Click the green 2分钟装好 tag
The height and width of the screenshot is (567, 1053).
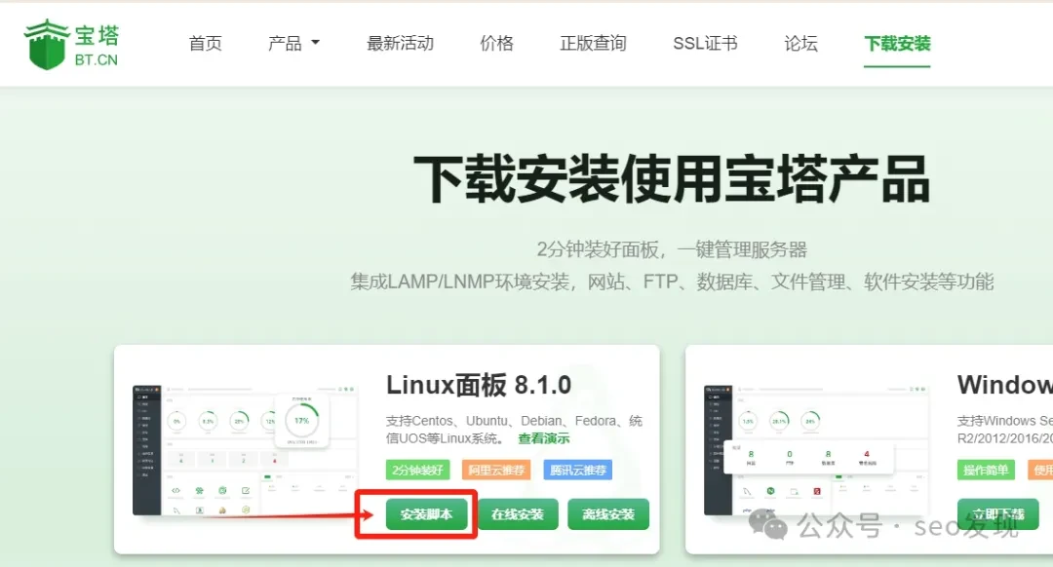point(417,471)
